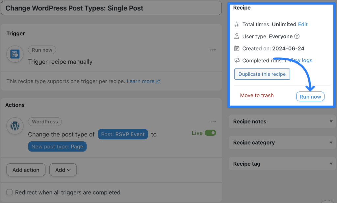Screen dimensions: 337x203
Task: Open the Add dropdown under Actions
Action: [63, 170]
